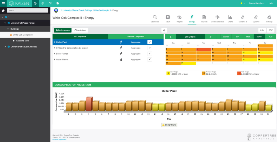Open the Energy tab

tap(192, 19)
